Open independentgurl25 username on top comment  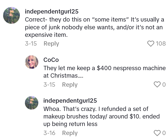click(52, 12)
